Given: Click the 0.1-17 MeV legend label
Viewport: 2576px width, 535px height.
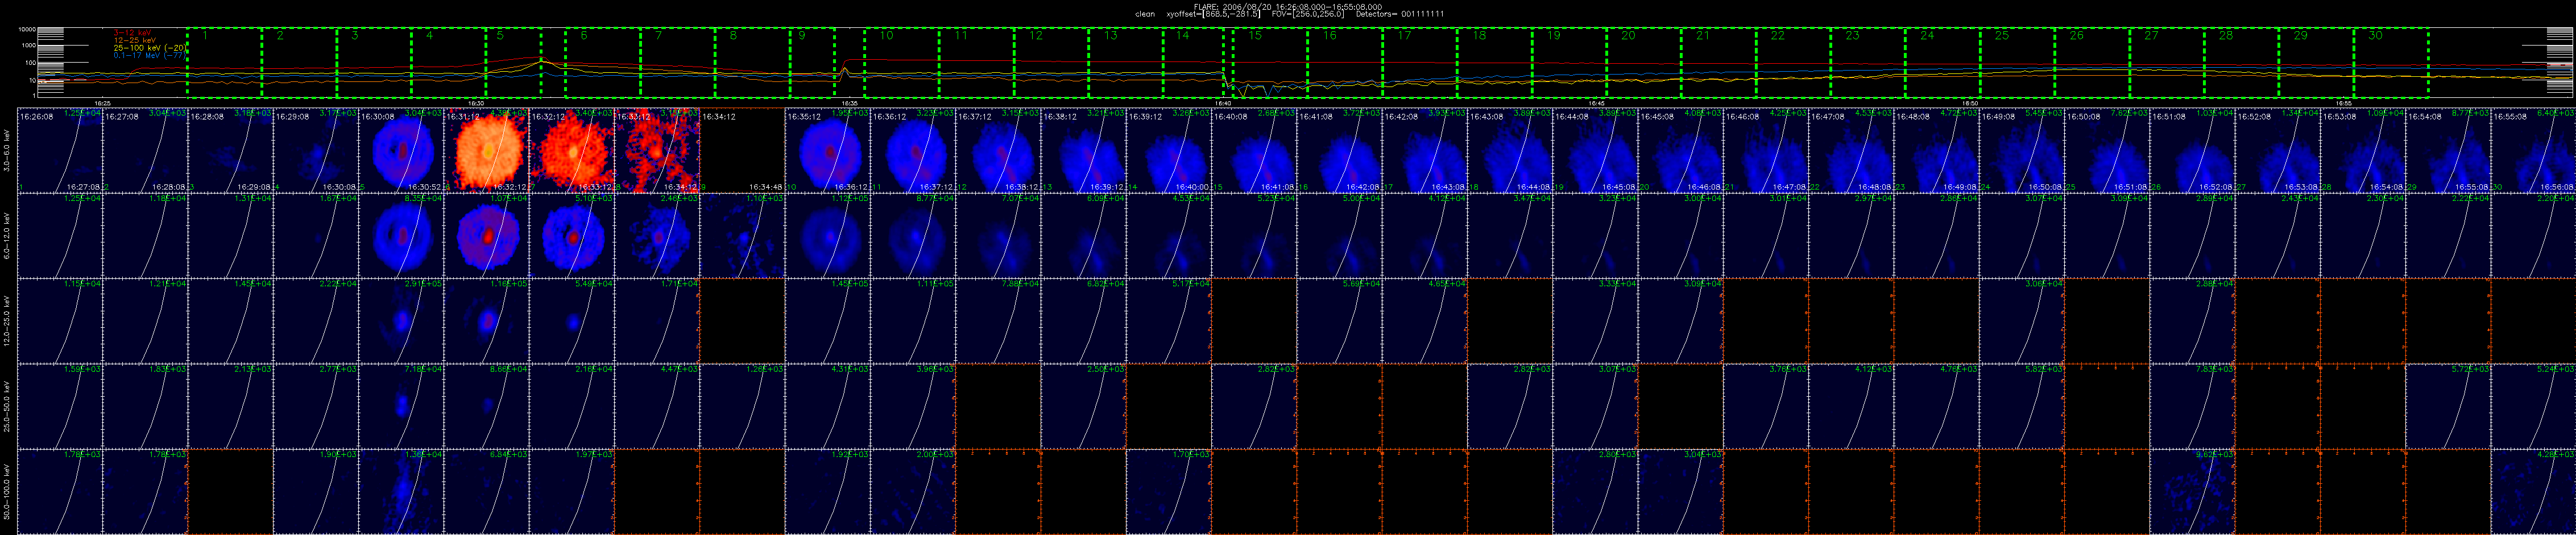Looking at the screenshot, I should 150,56.
